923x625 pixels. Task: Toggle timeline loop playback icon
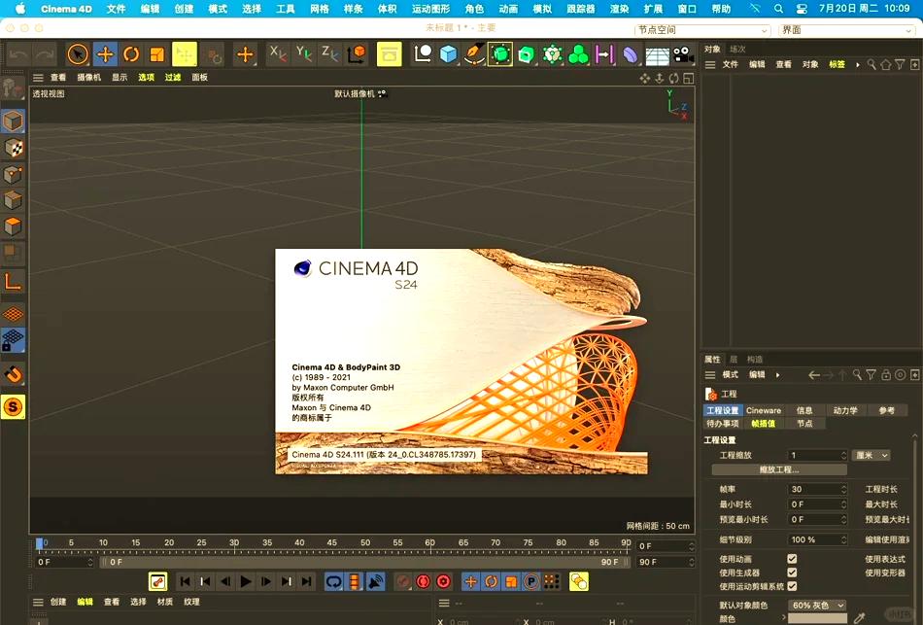pos(334,582)
